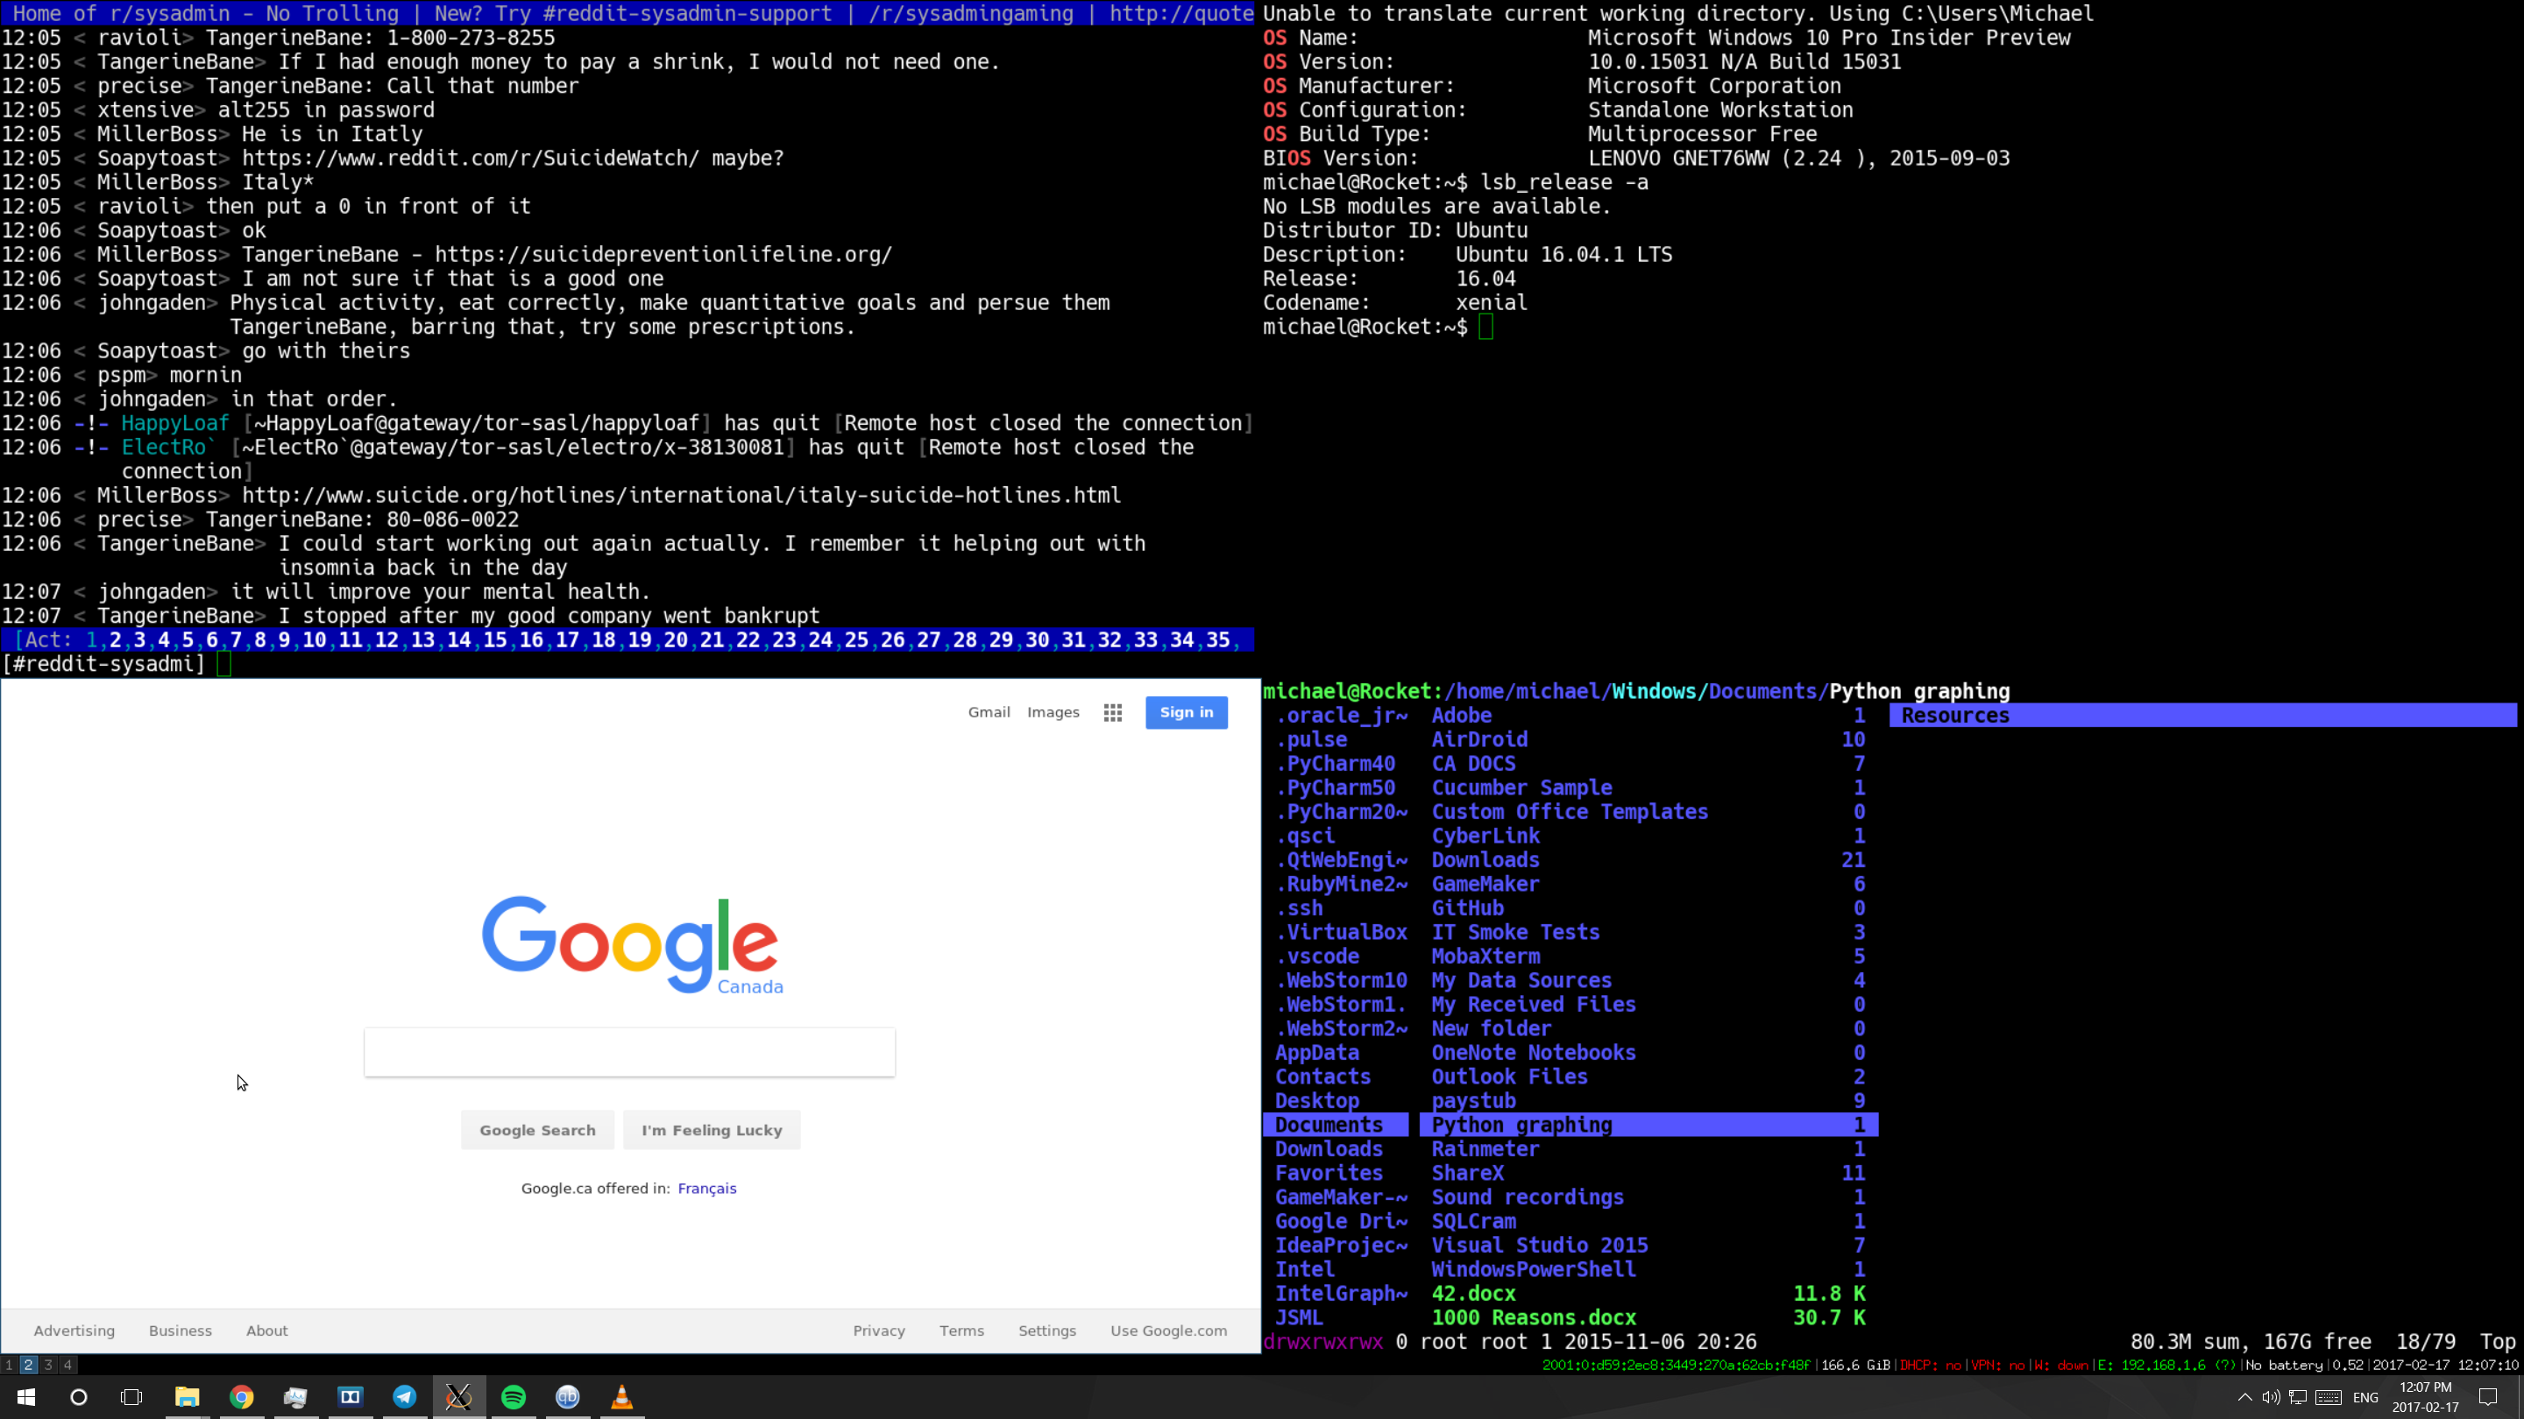Click the suicidepreventionlifeline.org URL in IRC
This screenshot has height=1419, width=2524.
[x=663, y=255]
